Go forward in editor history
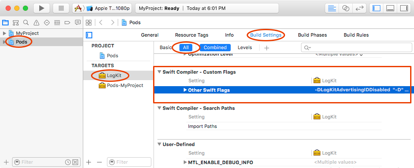 [x=113, y=22]
